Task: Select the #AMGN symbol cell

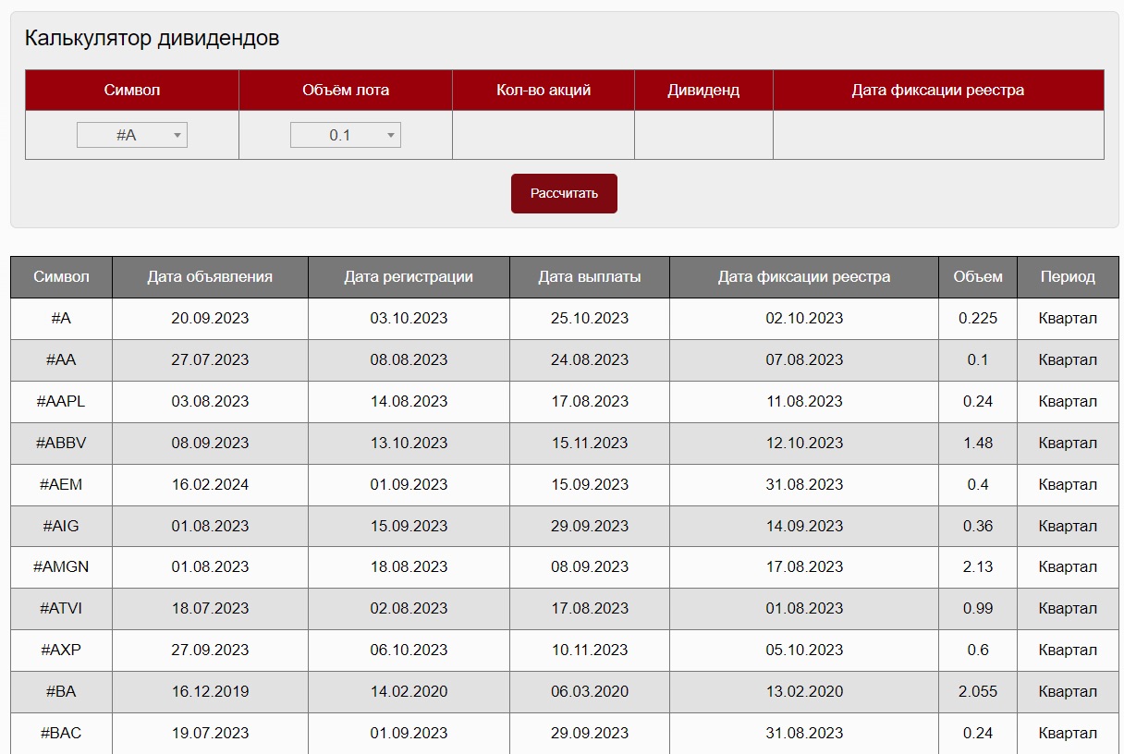Action: click(x=61, y=567)
